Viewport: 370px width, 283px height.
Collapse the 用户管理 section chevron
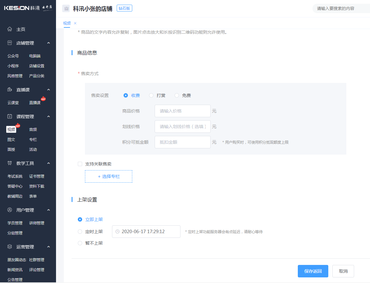pyautogui.click(x=49, y=210)
